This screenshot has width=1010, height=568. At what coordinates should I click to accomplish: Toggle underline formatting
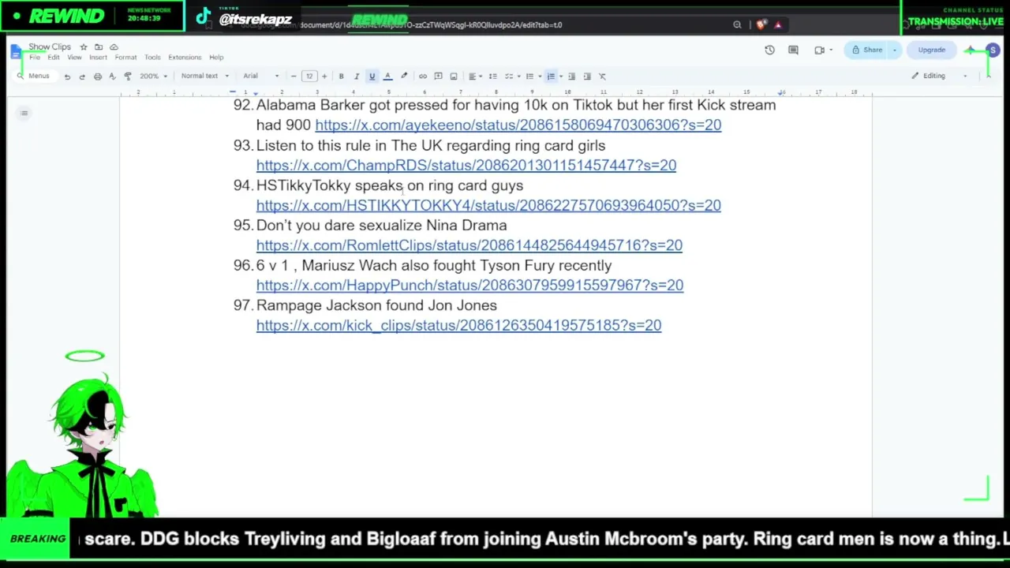[x=372, y=77]
